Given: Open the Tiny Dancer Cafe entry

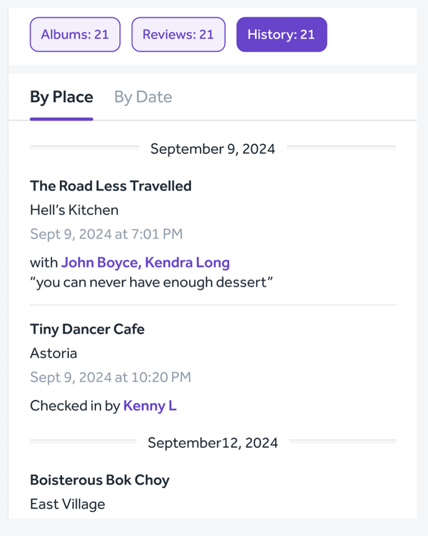Looking at the screenshot, I should [87, 329].
